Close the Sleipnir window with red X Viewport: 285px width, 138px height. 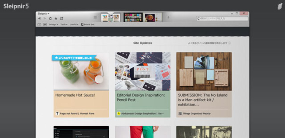[x=244, y=13]
